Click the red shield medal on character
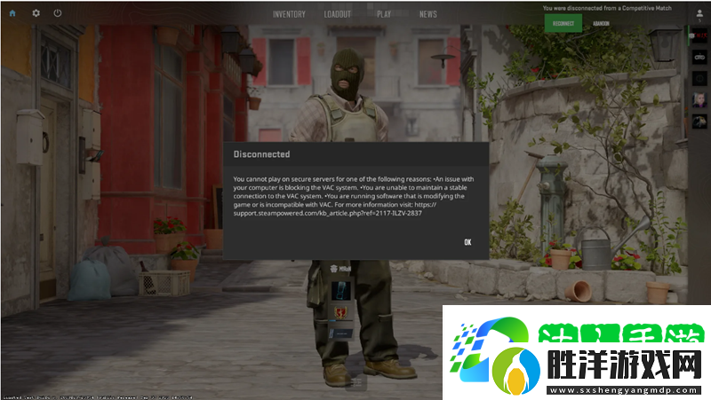 click(340, 312)
